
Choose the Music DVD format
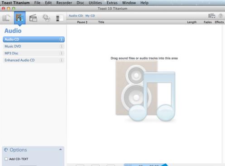tap(34, 46)
